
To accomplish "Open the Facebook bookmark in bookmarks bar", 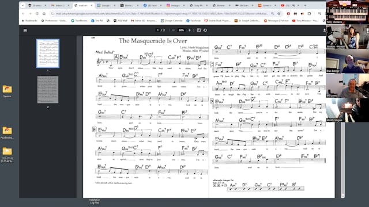I will click(x=194, y=21).
